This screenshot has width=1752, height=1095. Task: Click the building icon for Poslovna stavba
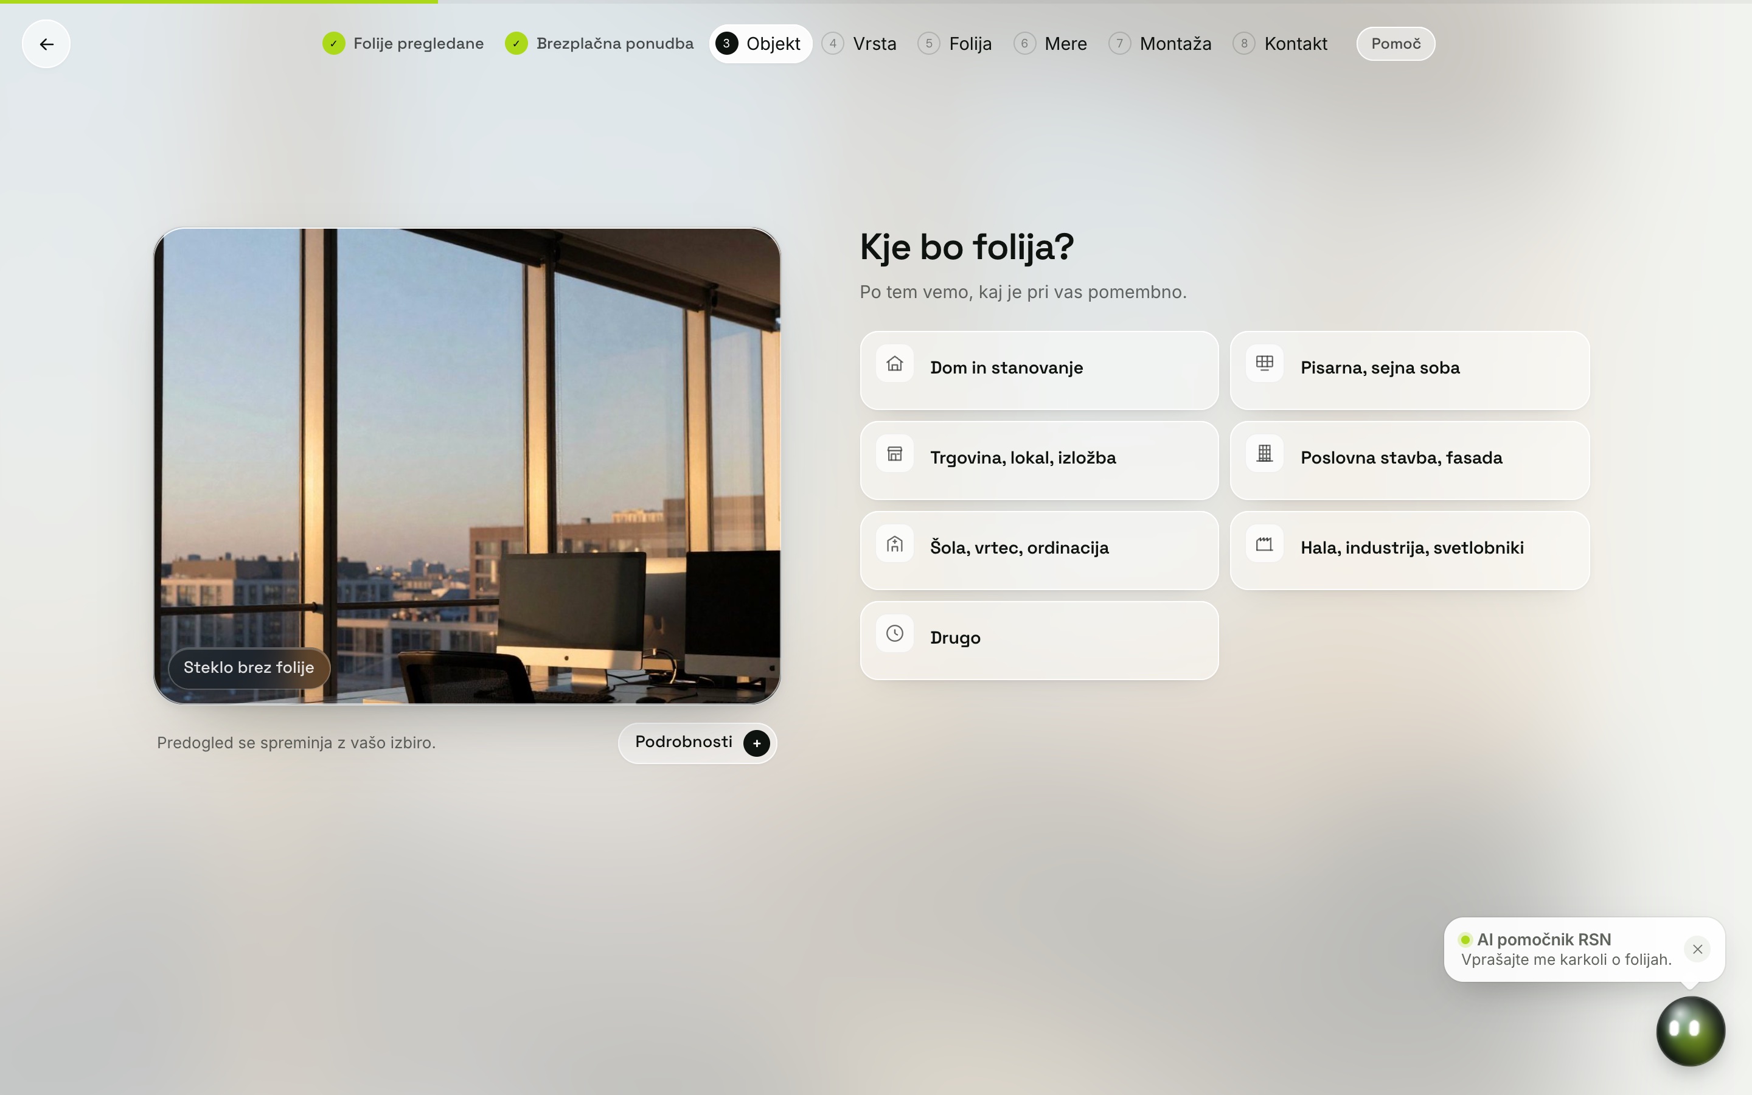1265,453
